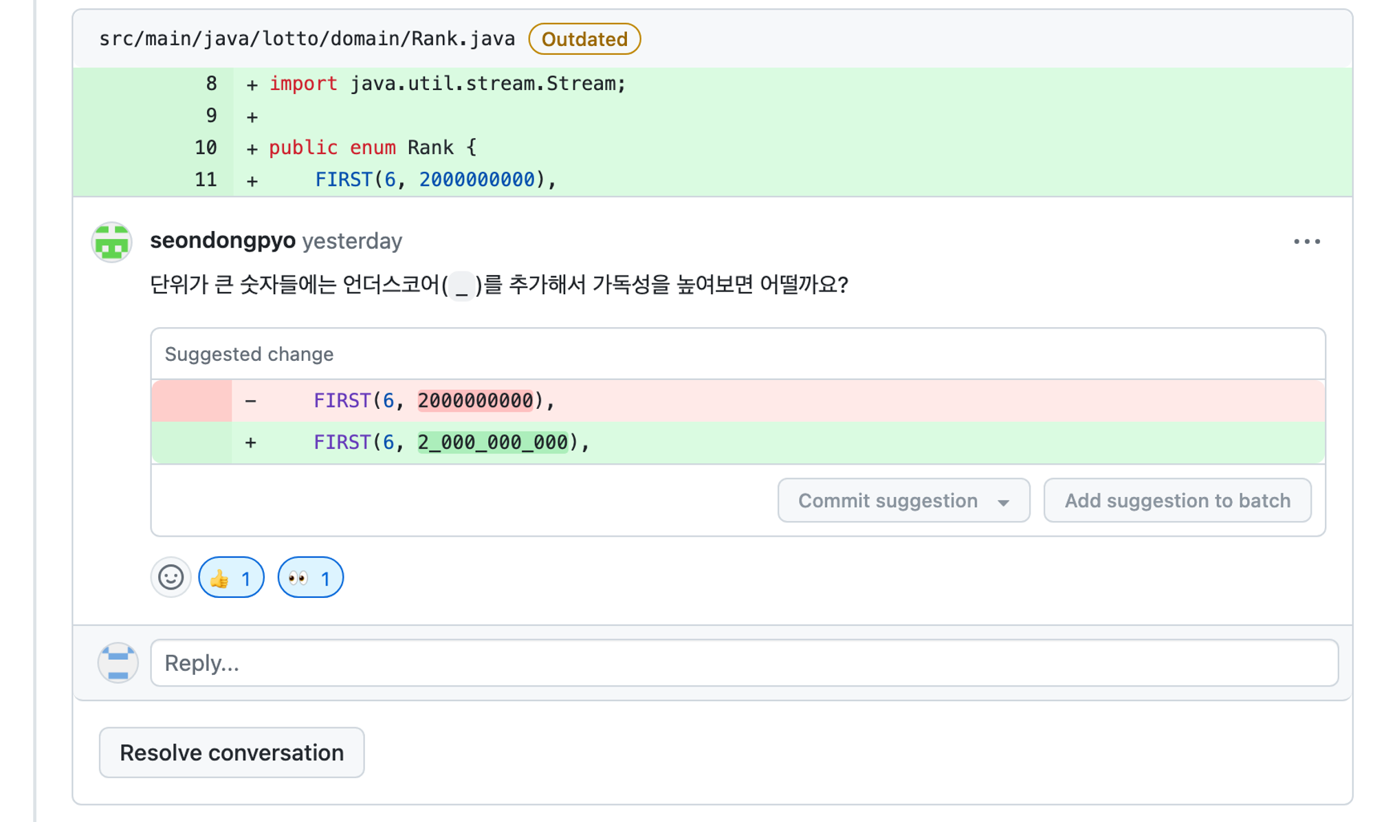Click line number 8 in the diff
The image size is (1375, 822).
coord(212,83)
